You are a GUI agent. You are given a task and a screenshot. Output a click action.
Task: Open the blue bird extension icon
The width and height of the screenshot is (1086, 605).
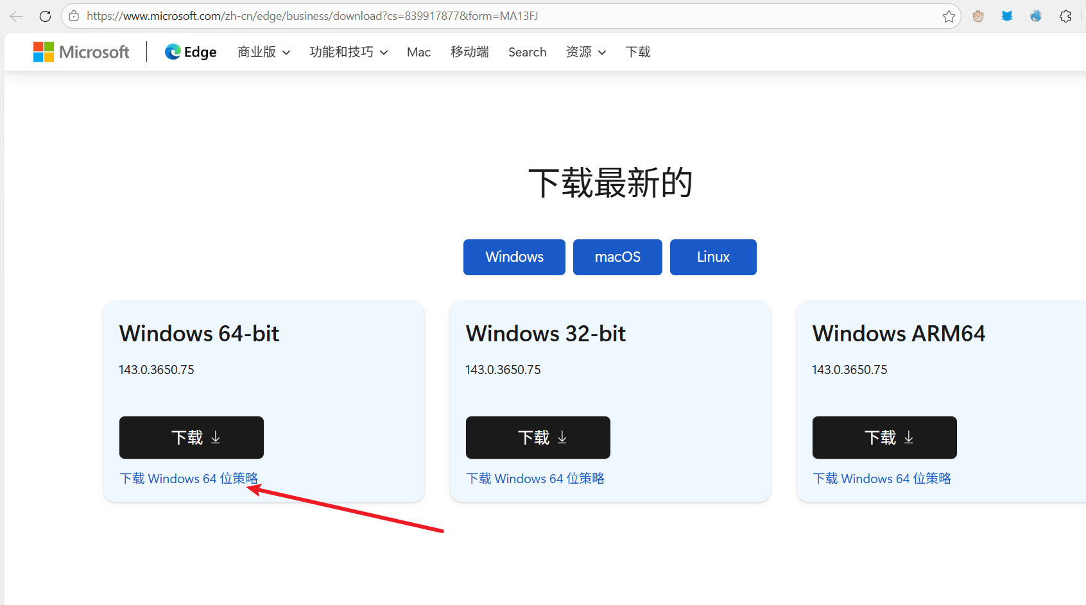(x=1007, y=16)
